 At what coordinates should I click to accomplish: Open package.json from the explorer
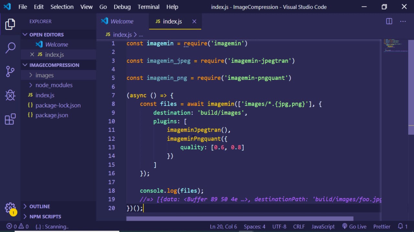[x=52, y=115]
